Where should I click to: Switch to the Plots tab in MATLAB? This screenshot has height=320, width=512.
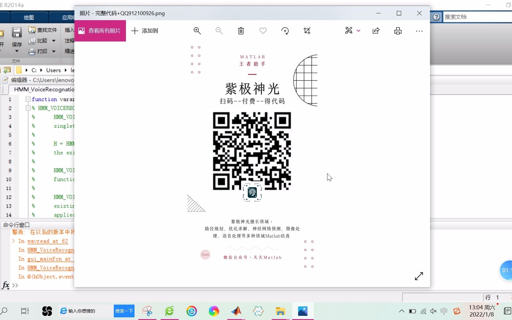pos(29,17)
